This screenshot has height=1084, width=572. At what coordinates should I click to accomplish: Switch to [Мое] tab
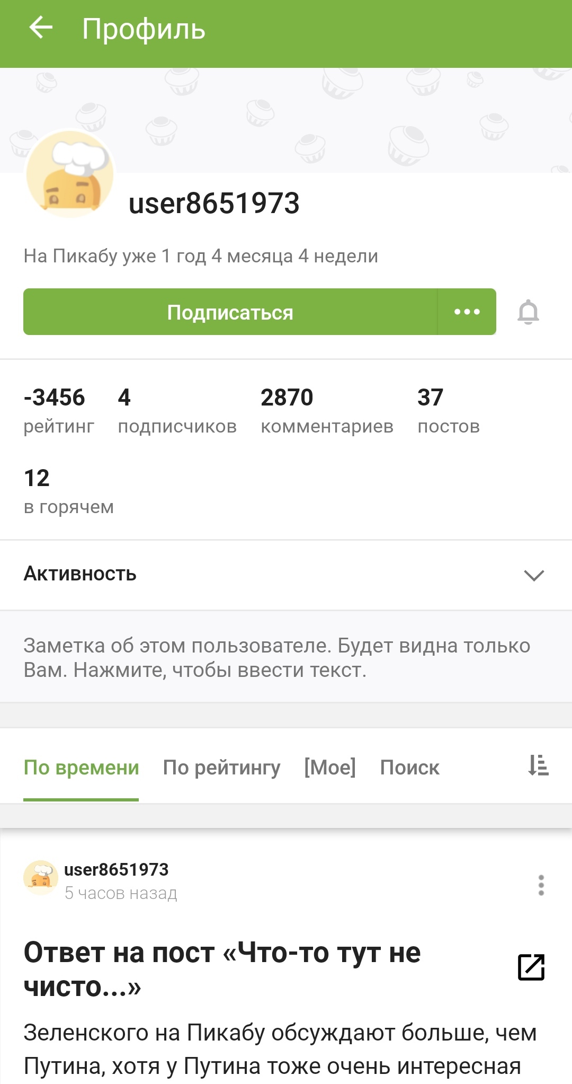pos(330,768)
